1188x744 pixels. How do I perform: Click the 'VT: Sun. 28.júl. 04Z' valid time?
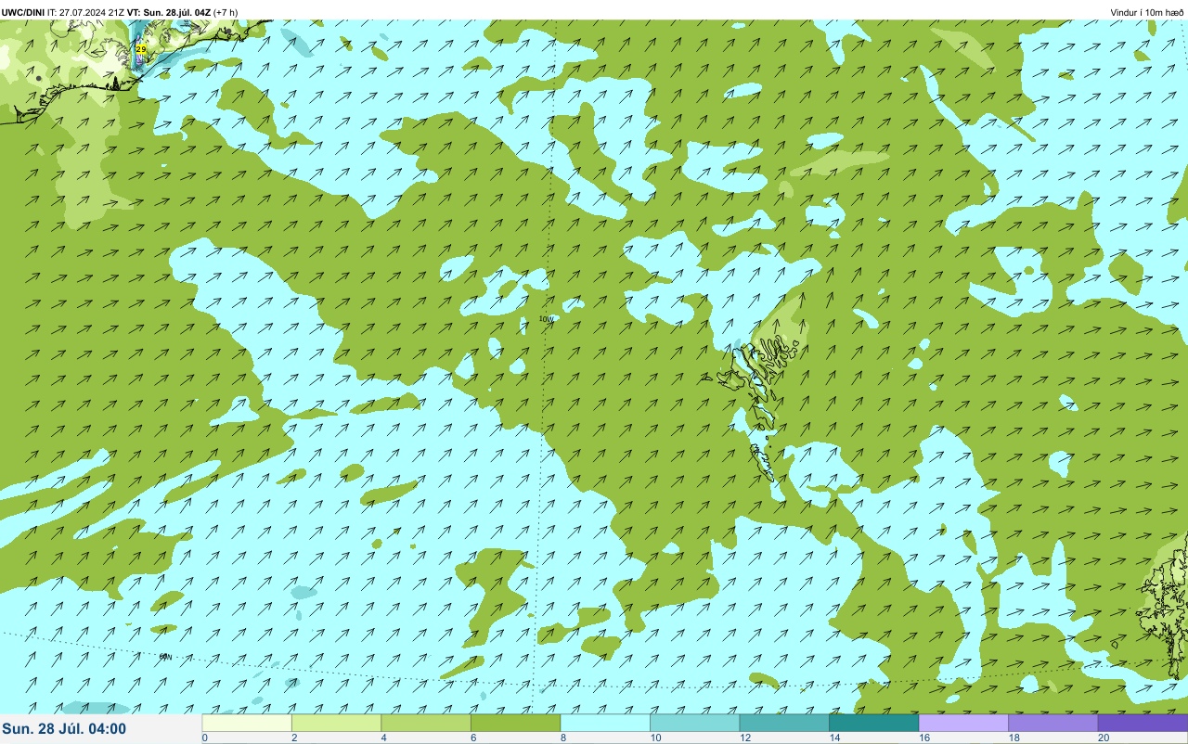tap(169, 12)
